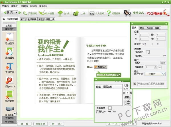Click the sidebar scroll-down arrow
Screen dimensions: 171x127
(x=15, y=114)
